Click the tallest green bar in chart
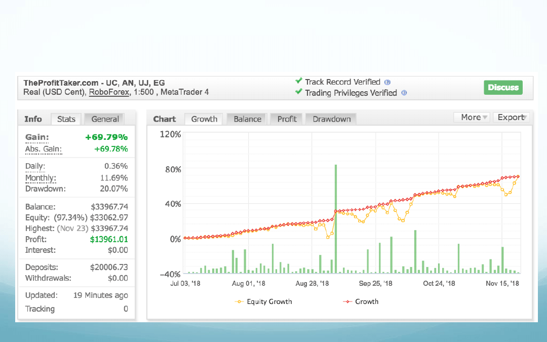 tap(335, 218)
